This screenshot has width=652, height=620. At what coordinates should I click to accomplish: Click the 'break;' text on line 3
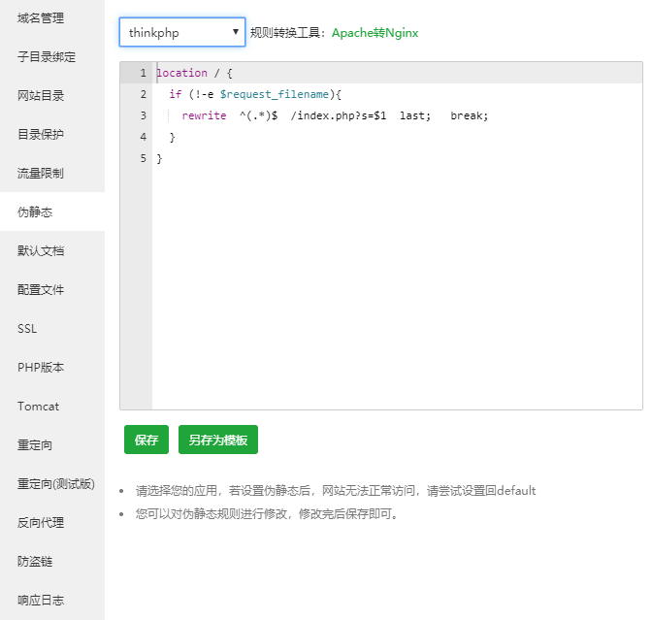pos(469,115)
